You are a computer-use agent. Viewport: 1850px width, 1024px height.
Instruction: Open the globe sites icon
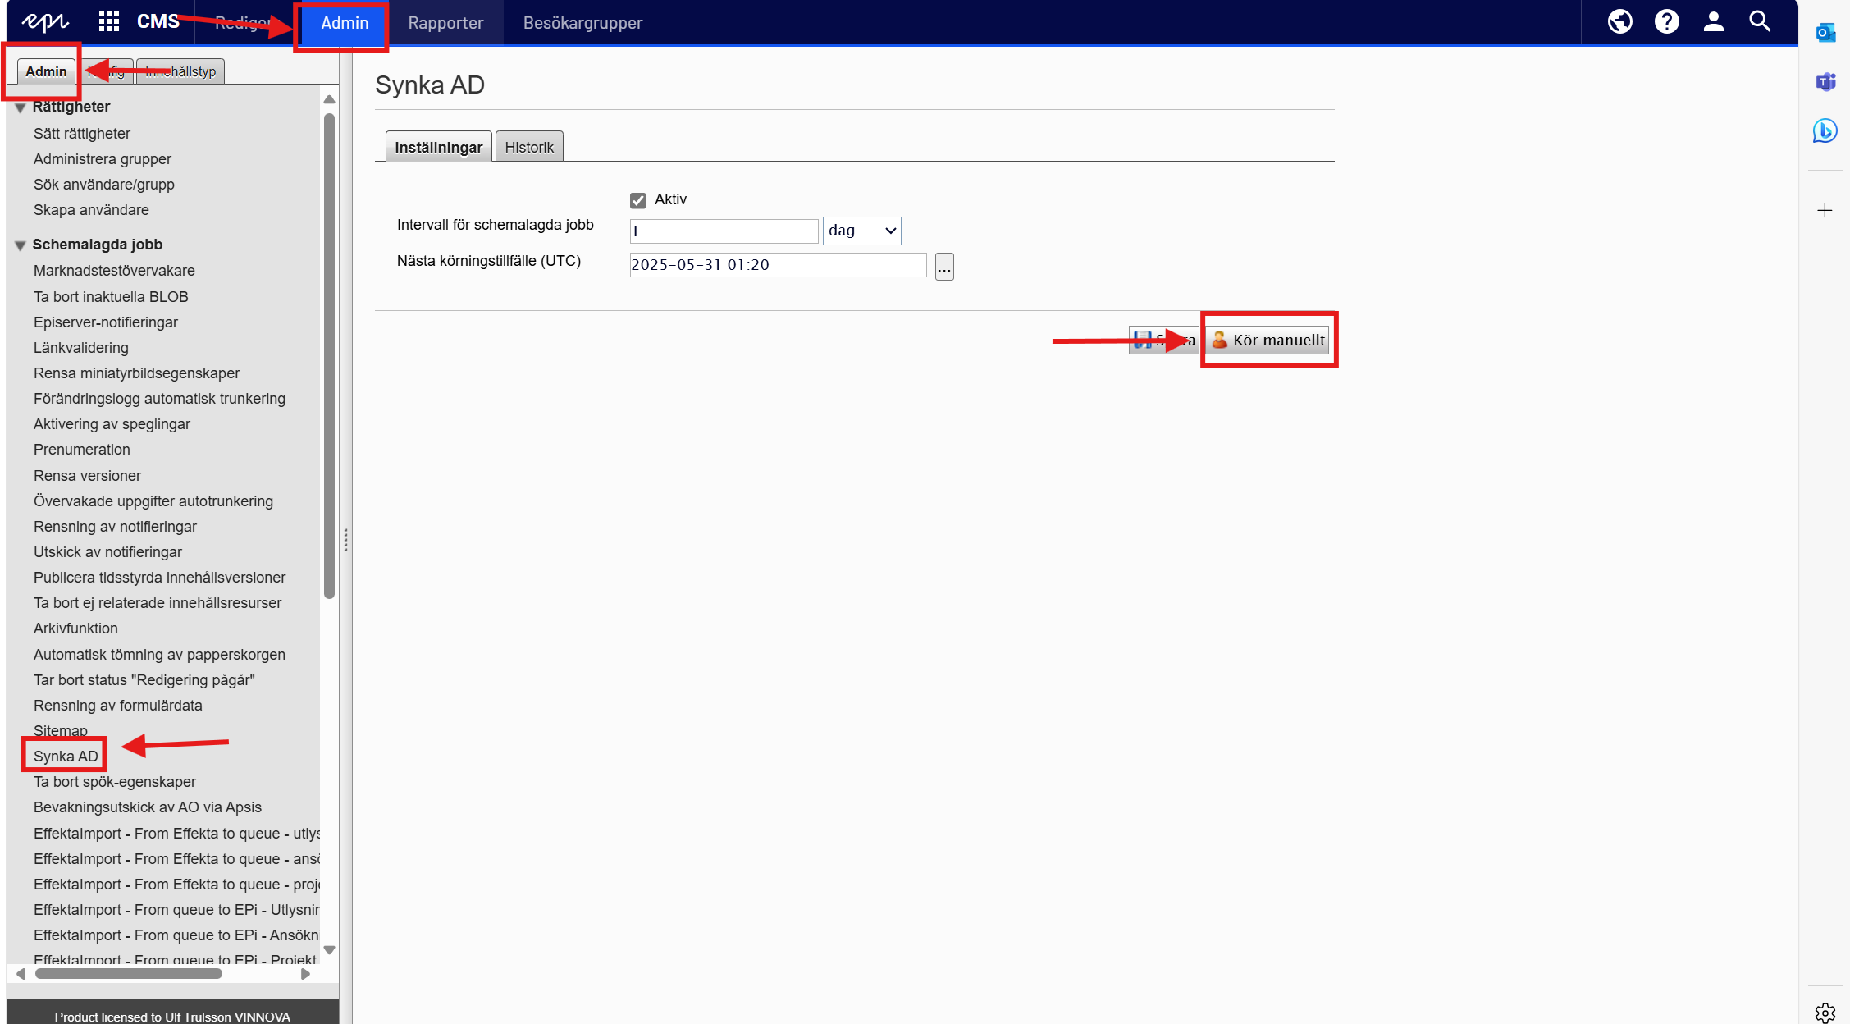click(x=1619, y=22)
